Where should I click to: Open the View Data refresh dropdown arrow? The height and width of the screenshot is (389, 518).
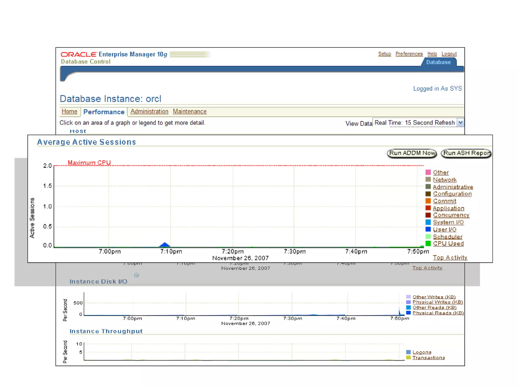coord(461,123)
